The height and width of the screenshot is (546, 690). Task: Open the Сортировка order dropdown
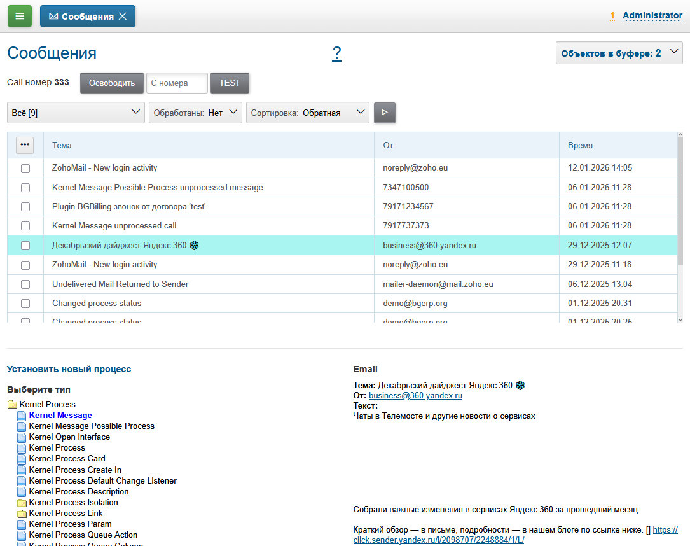point(308,113)
